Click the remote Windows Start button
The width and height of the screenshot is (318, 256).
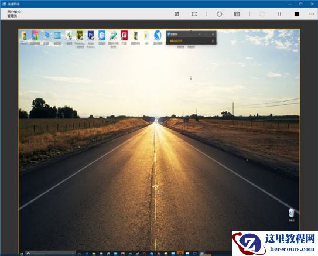coord(22,254)
